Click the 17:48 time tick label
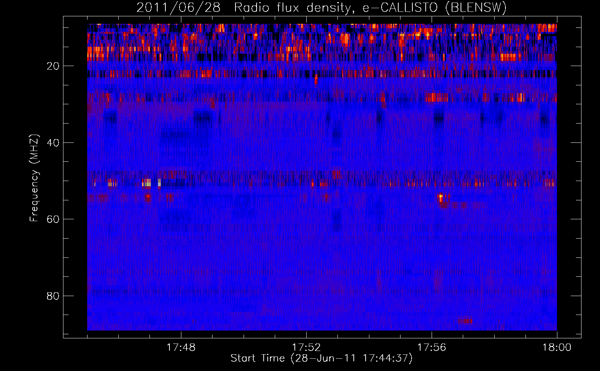This screenshot has width=600, height=371. tap(181, 348)
